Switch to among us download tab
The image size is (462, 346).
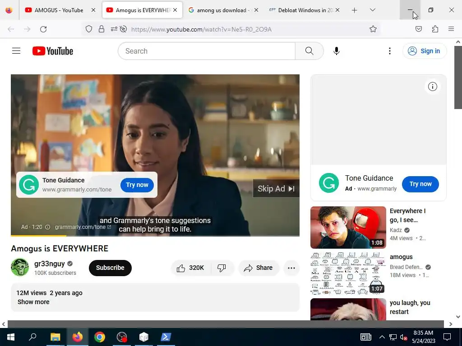coord(223,10)
